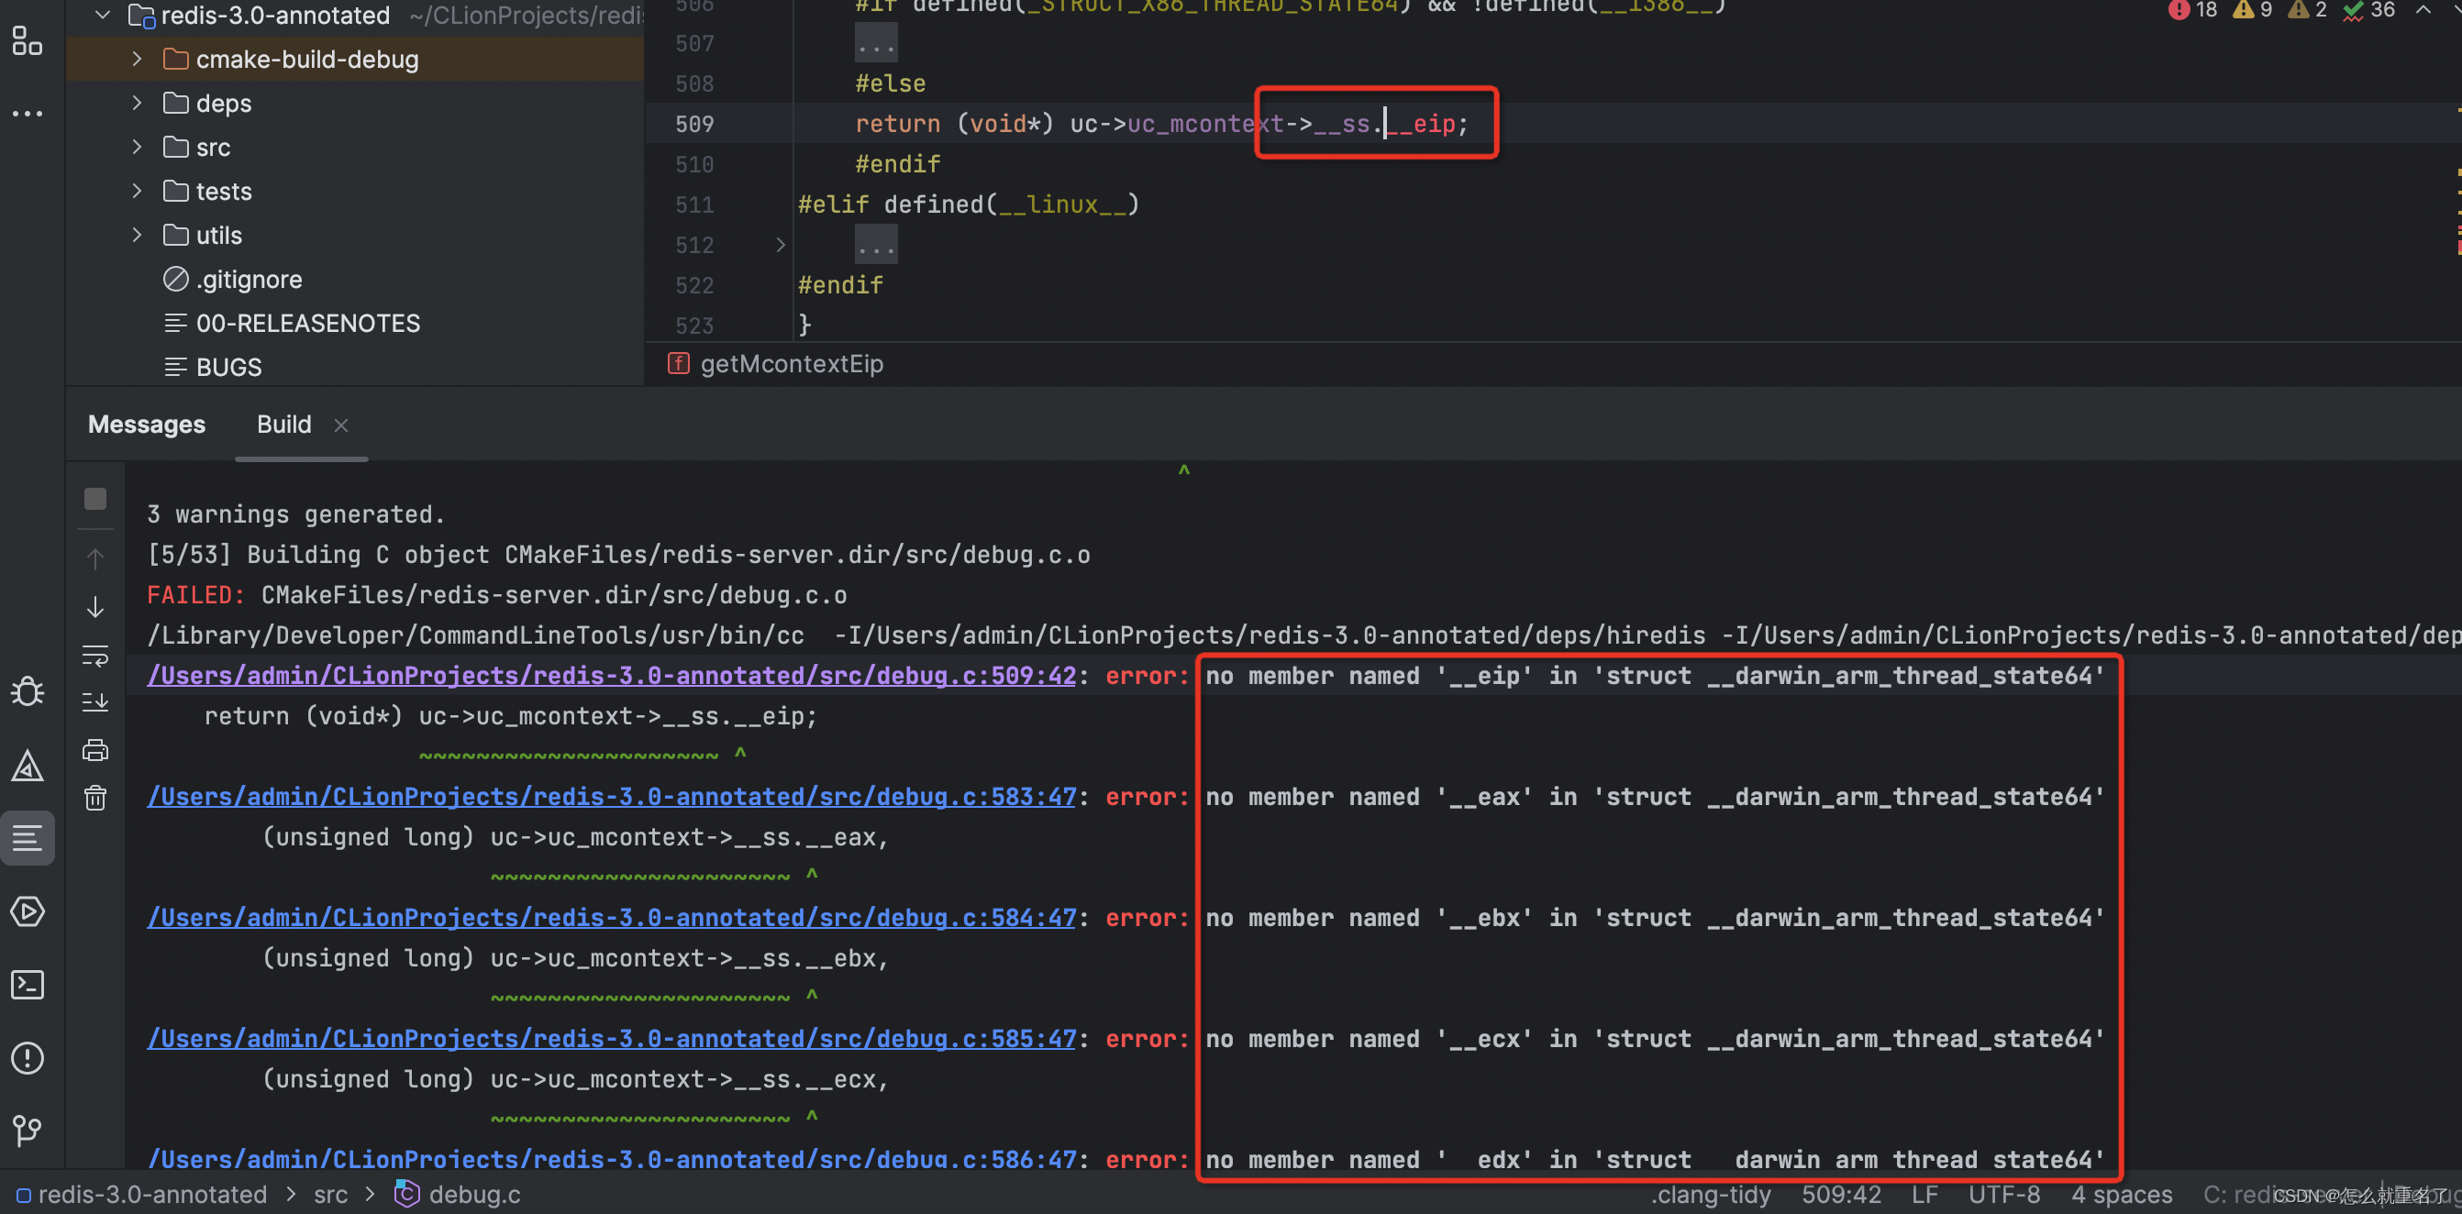Change the LF line separator setting

coord(1924,1195)
